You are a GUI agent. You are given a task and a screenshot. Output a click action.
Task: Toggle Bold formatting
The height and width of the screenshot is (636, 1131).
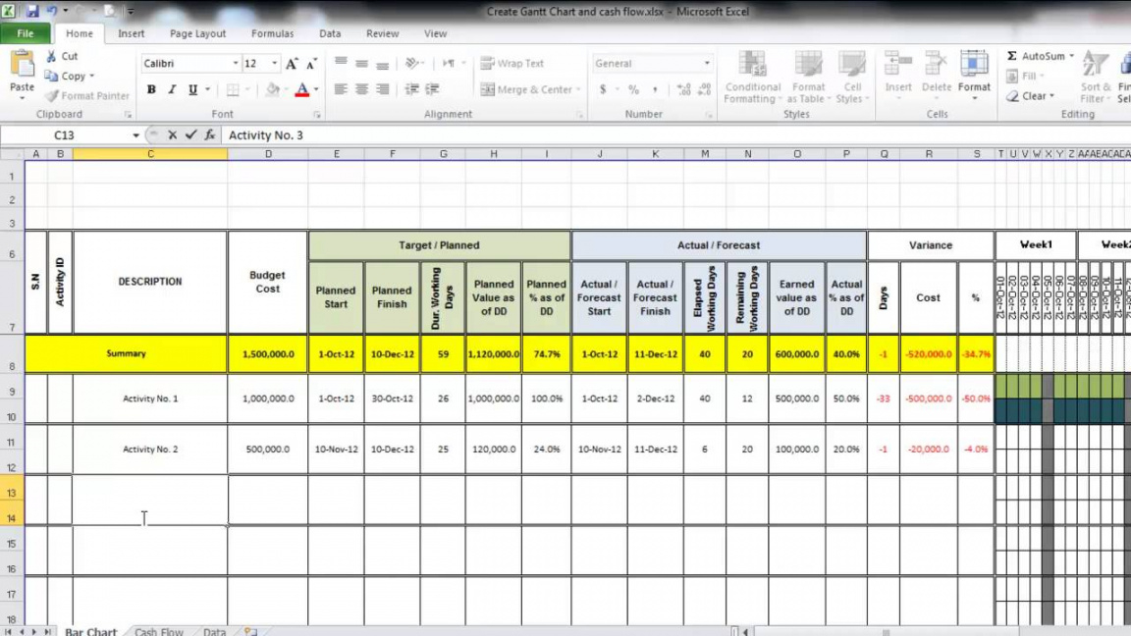tap(151, 89)
